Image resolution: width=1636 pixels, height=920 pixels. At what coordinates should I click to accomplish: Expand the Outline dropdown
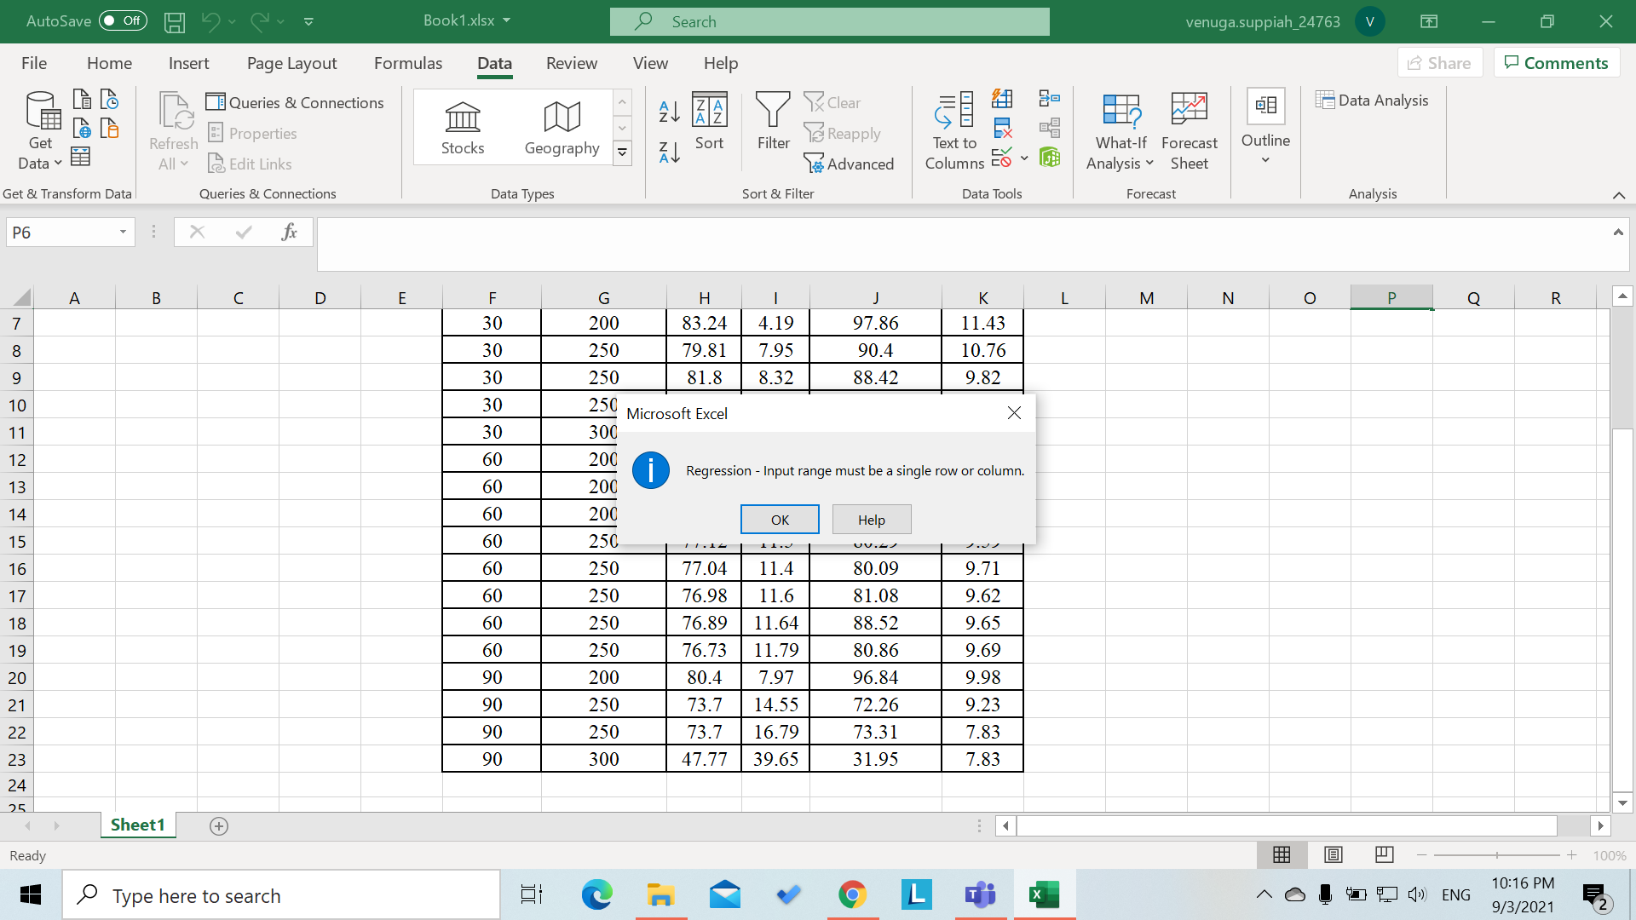coord(1265,129)
